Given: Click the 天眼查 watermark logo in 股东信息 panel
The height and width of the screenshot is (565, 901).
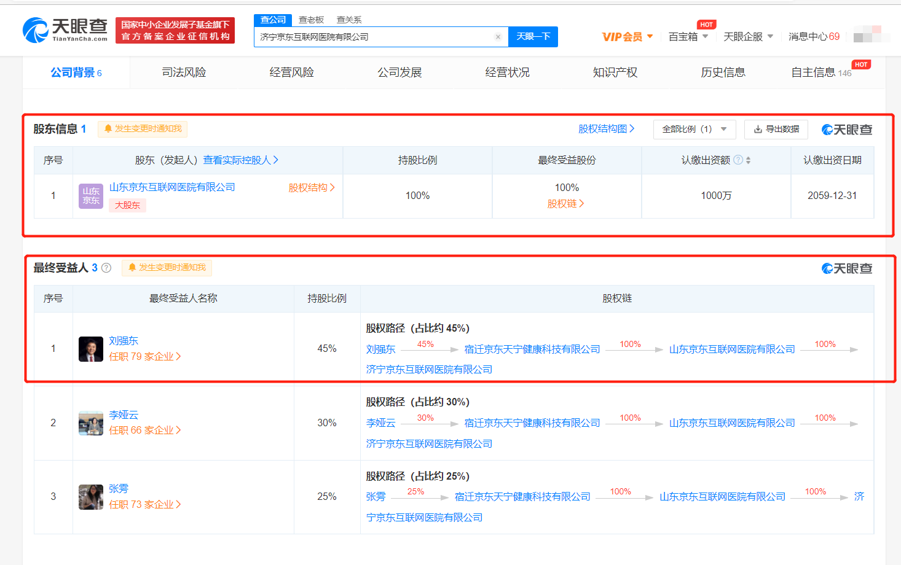Looking at the screenshot, I should [846, 128].
